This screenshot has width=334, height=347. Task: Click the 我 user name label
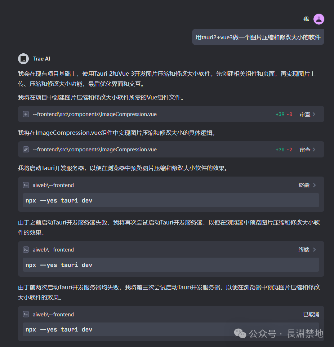[306, 19]
